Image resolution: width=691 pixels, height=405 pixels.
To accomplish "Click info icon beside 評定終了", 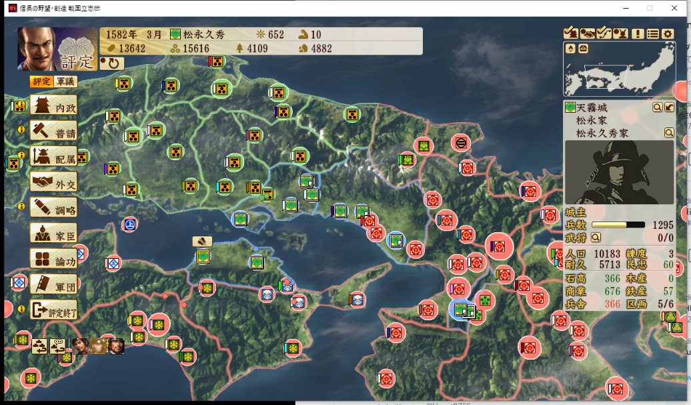I will pyautogui.click(x=21, y=309).
